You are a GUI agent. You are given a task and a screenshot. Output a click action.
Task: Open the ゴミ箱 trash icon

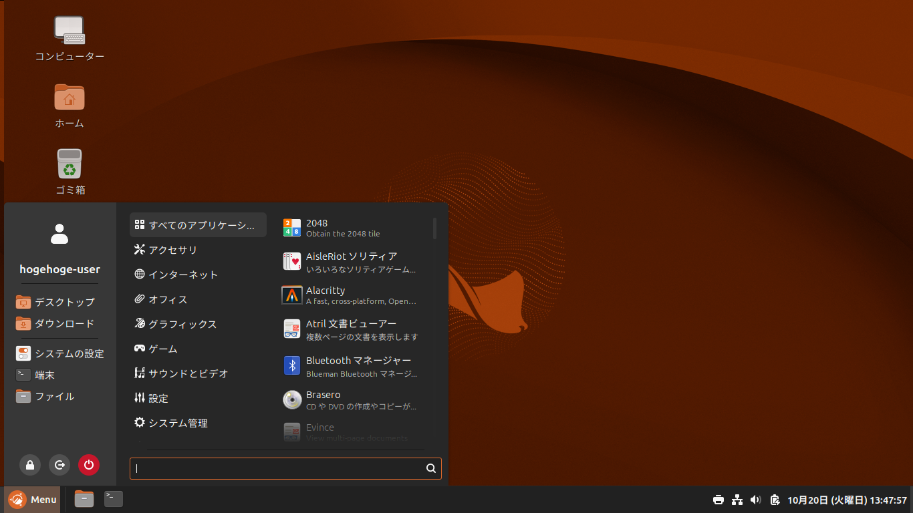pyautogui.click(x=70, y=172)
